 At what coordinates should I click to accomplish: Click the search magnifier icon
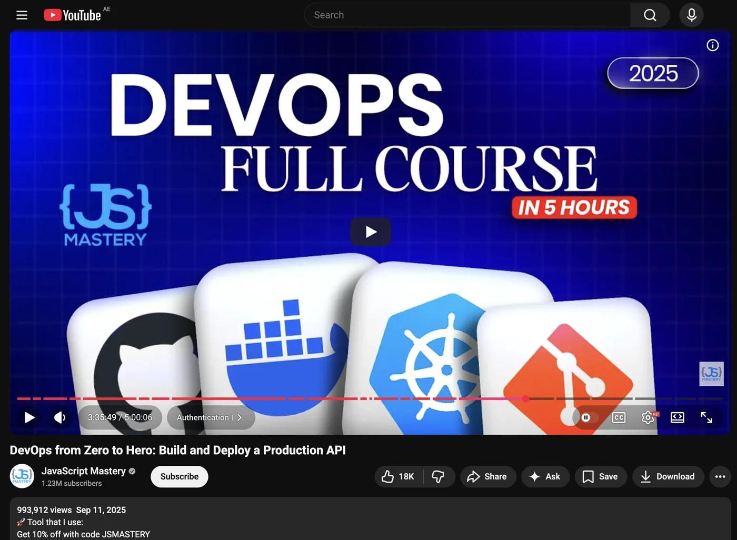coord(650,15)
